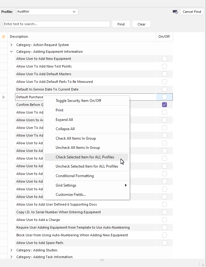Open the Profile dropdown showing Auditor
This screenshot has width=206, height=267.
pyautogui.click(x=47, y=12)
